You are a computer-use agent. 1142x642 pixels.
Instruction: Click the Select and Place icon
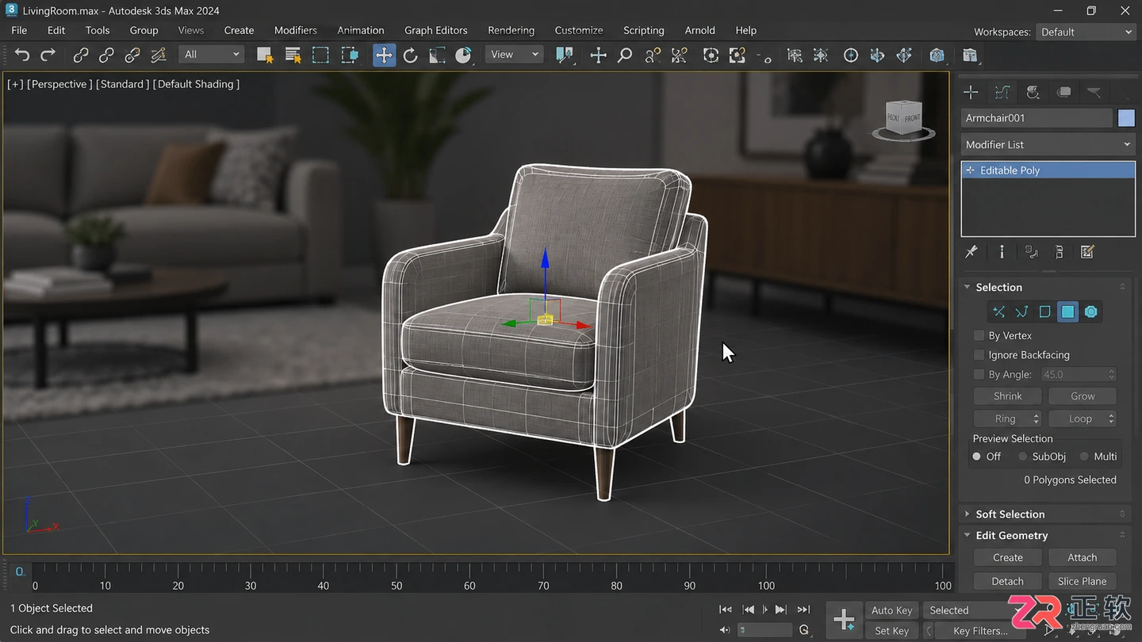[x=464, y=55]
